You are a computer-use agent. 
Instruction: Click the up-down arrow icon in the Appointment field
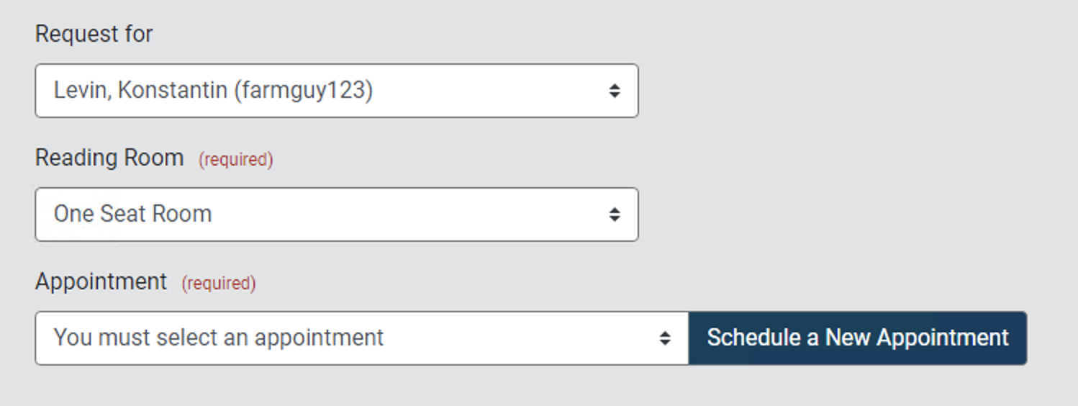coord(665,338)
